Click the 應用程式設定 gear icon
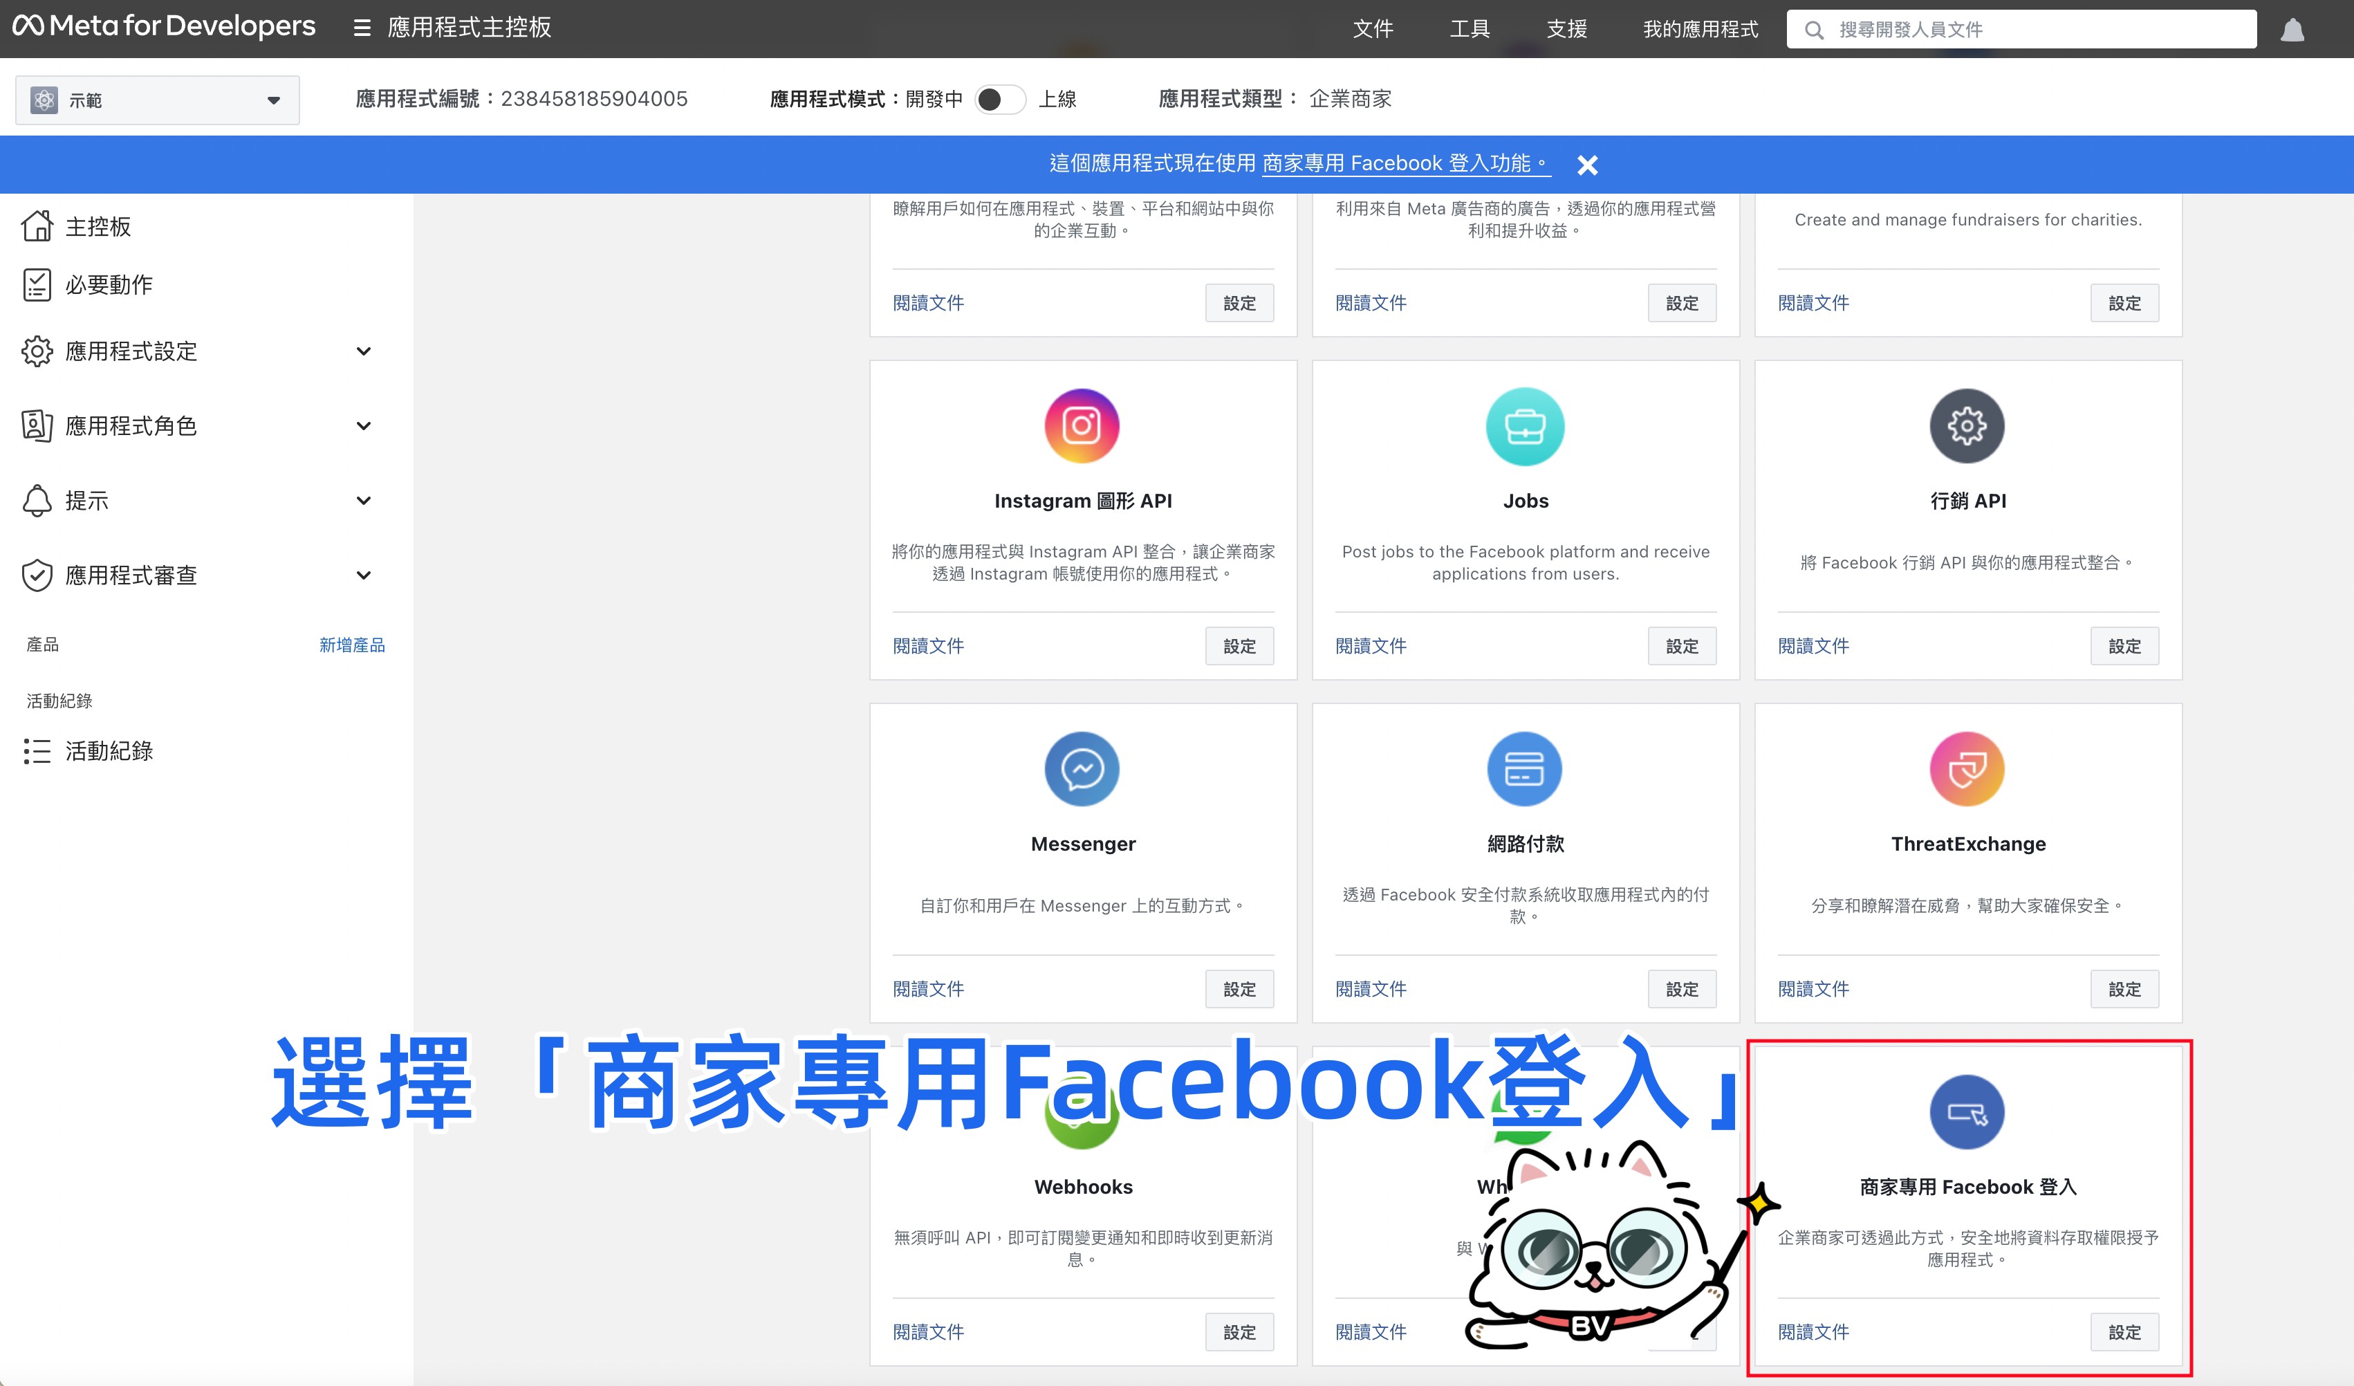The width and height of the screenshot is (2354, 1386). [37, 351]
